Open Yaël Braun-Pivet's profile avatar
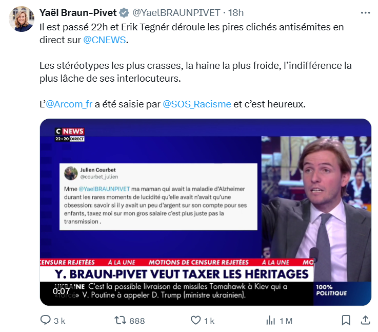378x332 pixels. point(22,19)
